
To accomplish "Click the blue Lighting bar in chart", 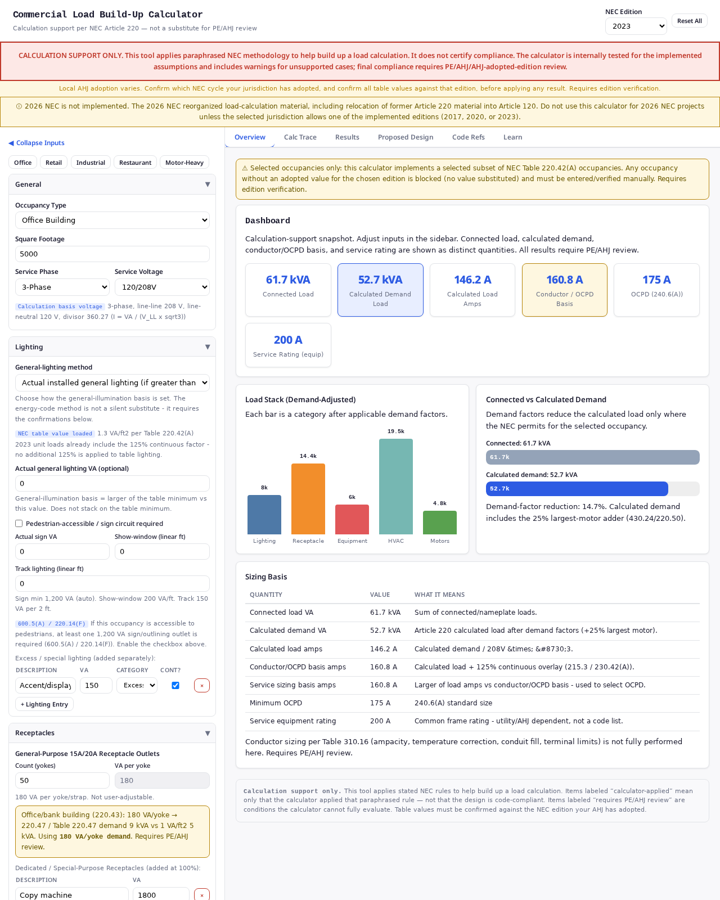I will pyautogui.click(x=264, y=515).
